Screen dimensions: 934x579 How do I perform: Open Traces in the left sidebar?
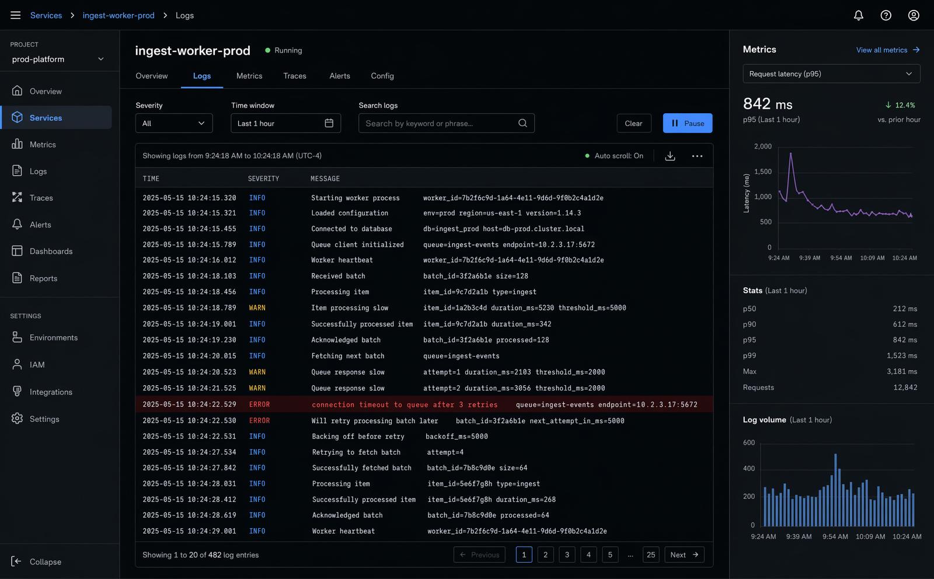(x=41, y=198)
